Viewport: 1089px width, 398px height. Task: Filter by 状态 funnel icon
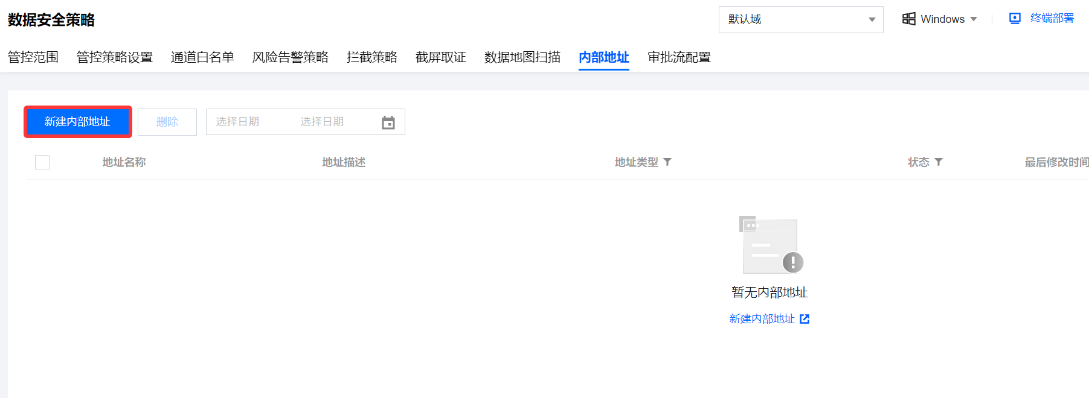coord(939,162)
